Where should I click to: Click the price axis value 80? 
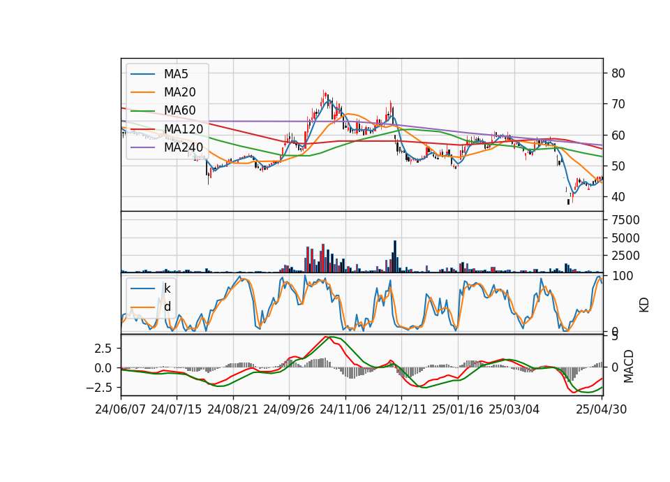(x=618, y=73)
